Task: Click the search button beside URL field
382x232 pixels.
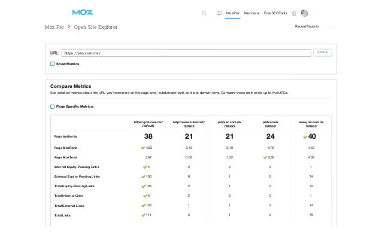Action: (x=323, y=53)
